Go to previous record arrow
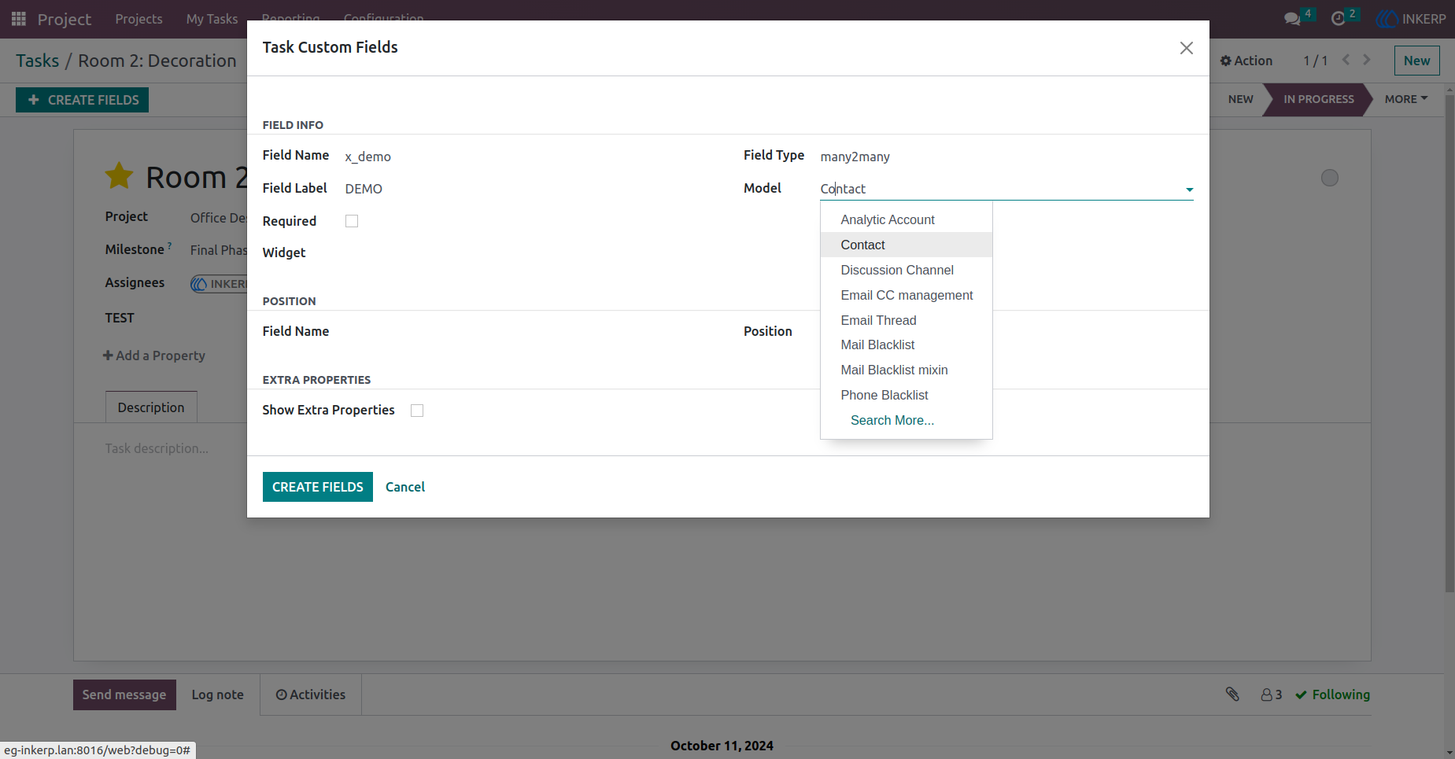1455x759 pixels. [1346, 60]
